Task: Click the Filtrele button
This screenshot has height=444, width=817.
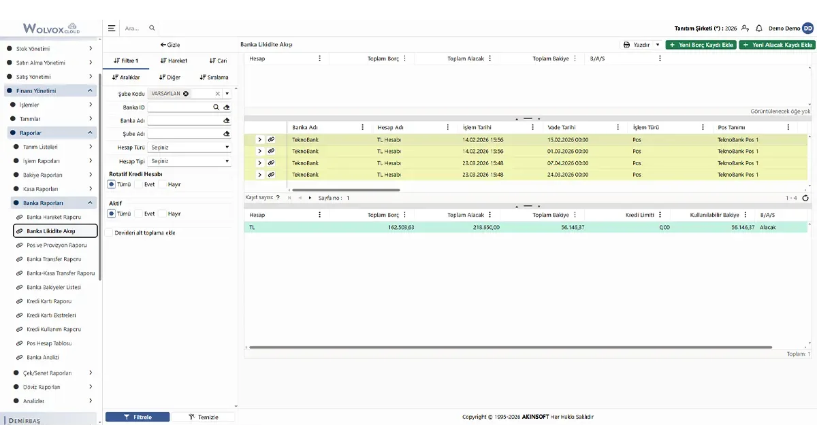Action: (138, 417)
